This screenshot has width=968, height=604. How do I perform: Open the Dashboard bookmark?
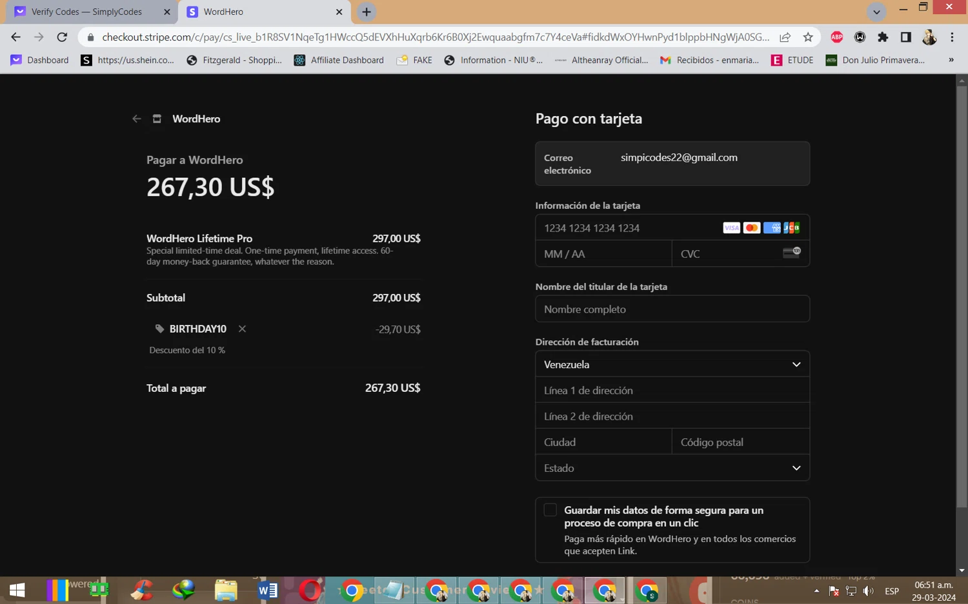39,60
